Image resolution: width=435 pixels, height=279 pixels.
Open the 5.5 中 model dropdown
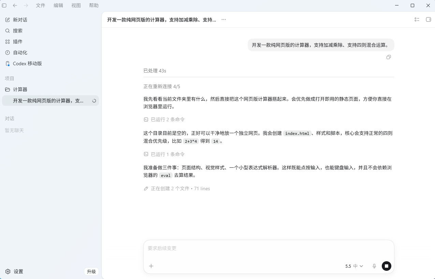pos(354,266)
